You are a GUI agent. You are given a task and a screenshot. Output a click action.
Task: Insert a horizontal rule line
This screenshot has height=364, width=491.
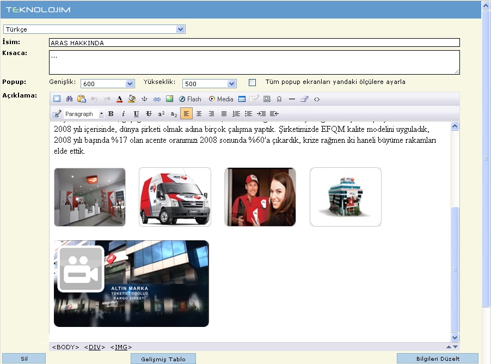tap(292, 99)
